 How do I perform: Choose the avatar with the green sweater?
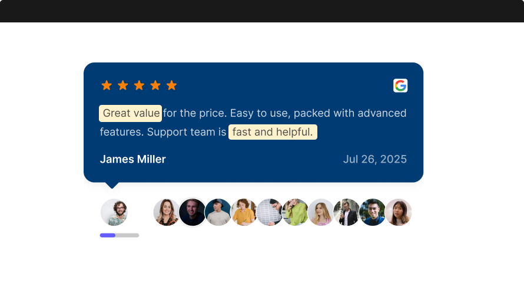coord(296,212)
